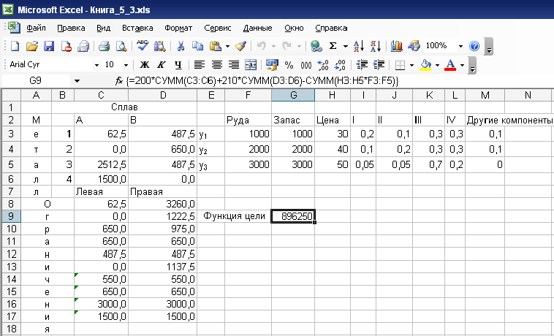Copy the selected cells
This screenshot has height=336, width=554.
197,46
